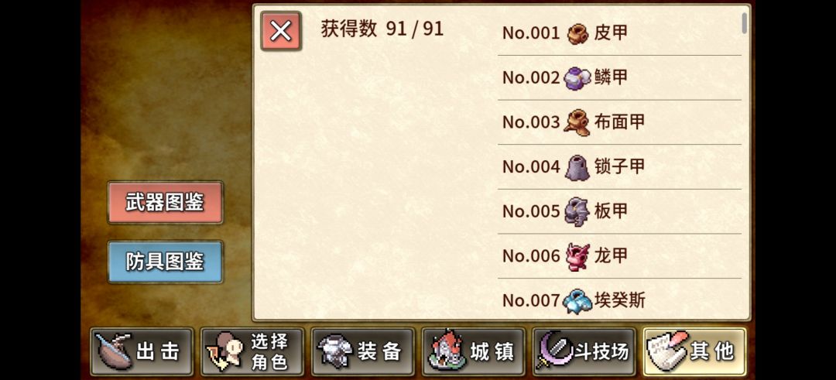Click the armor list scrollbar
The image size is (836, 380).
point(745,23)
